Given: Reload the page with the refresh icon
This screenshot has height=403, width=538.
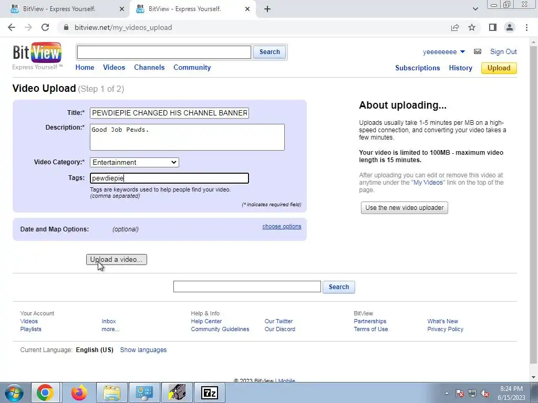Looking at the screenshot, I should 45,27.
